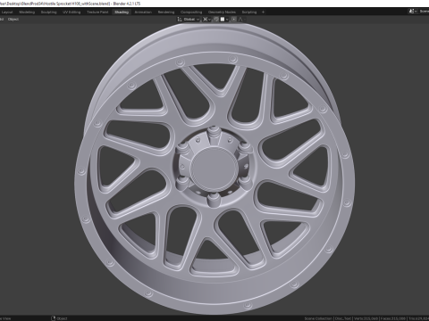Add a new workspace with plus icon
The image size is (429, 321).
[x=263, y=12]
